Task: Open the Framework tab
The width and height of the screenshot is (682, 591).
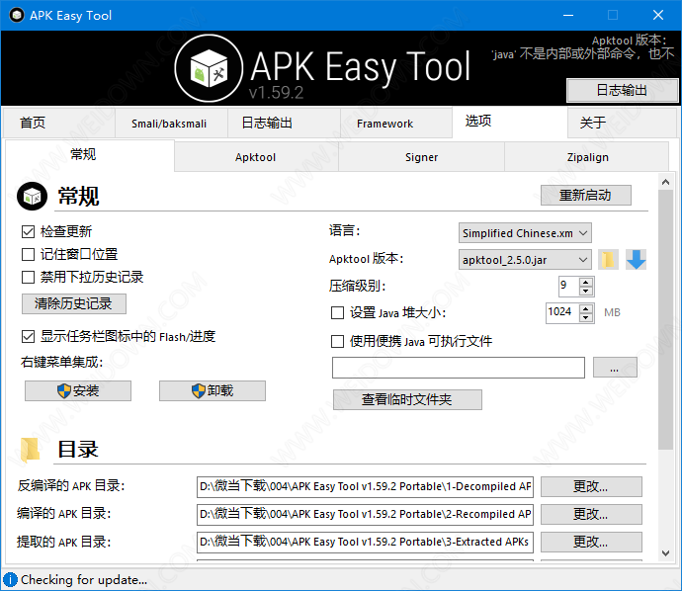Action: tap(396, 124)
